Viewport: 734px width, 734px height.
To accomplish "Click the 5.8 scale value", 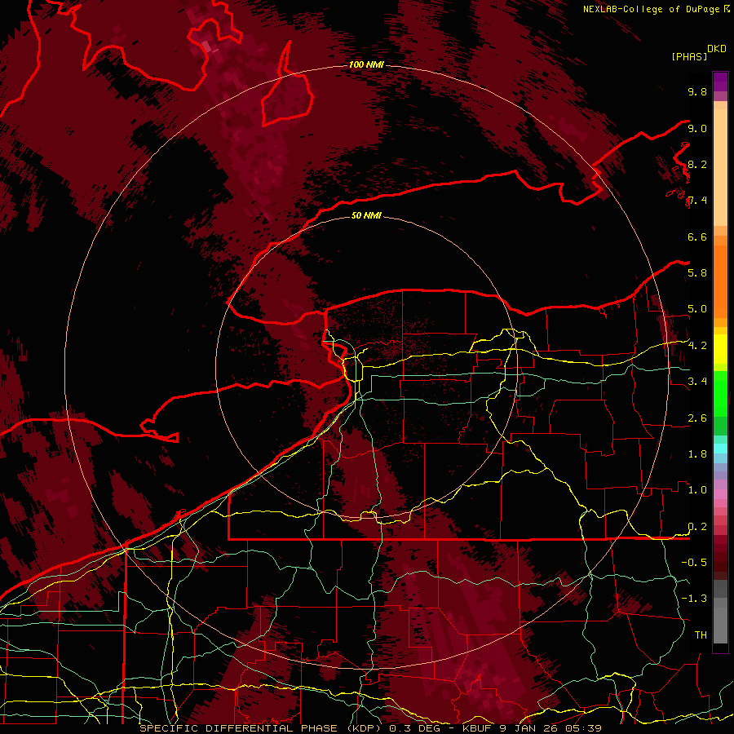I will coord(697,273).
